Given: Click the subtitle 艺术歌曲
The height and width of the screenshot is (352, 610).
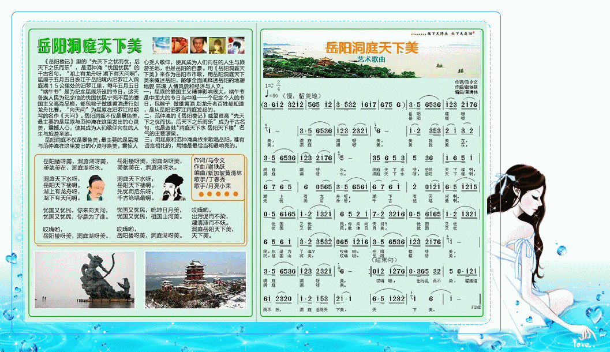Looking at the screenshot, I should pos(372,59).
